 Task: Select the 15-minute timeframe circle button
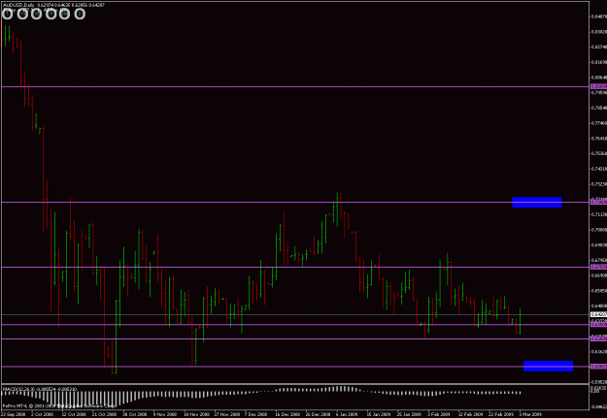22,15
